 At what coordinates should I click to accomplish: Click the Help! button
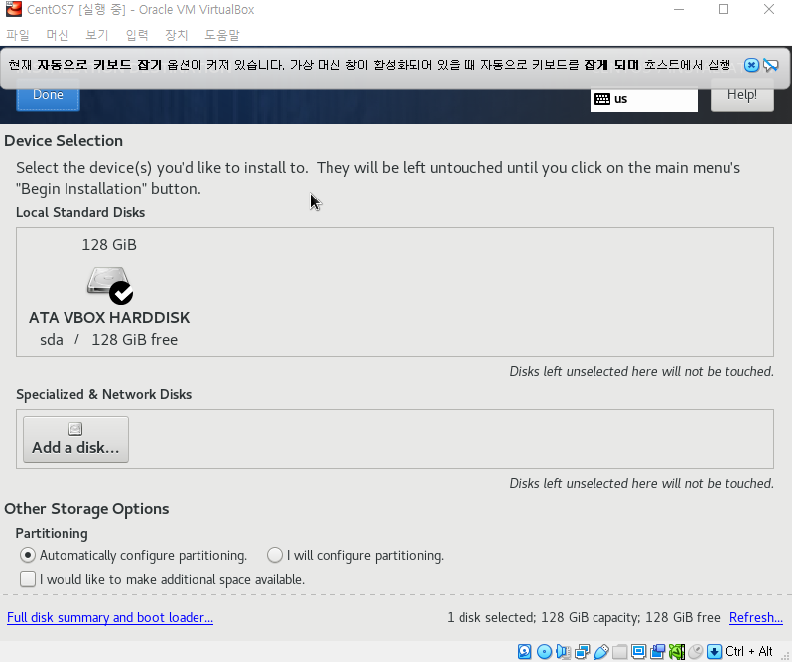[x=742, y=95]
